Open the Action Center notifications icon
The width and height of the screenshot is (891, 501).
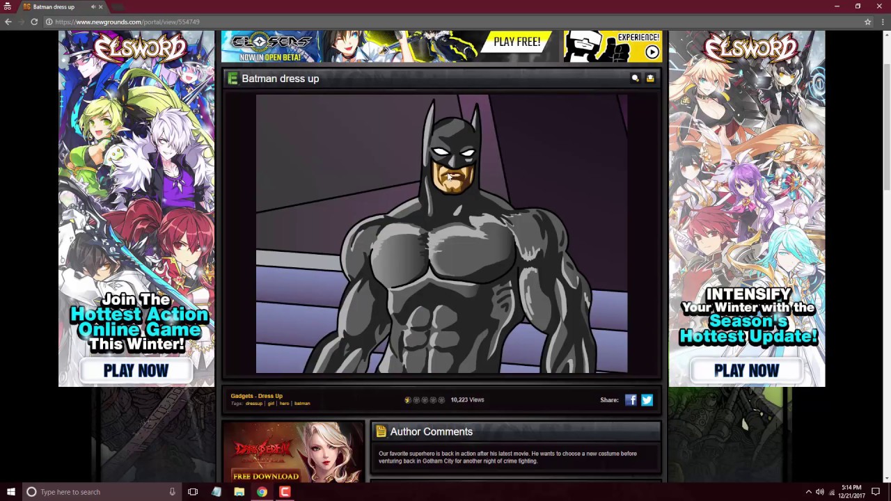[x=876, y=492]
